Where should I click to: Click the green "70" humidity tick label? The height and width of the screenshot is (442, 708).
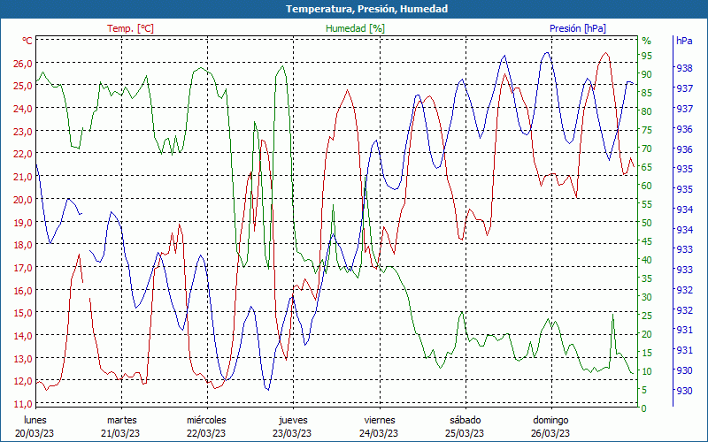647,149
